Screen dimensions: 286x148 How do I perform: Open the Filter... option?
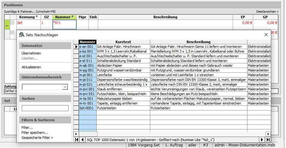tap(27, 128)
